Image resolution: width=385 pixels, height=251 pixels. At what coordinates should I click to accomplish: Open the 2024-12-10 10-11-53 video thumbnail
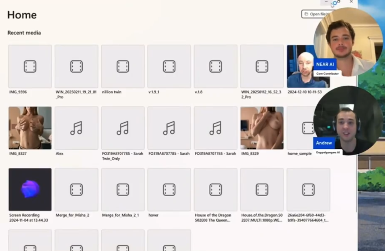pos(300,67)
